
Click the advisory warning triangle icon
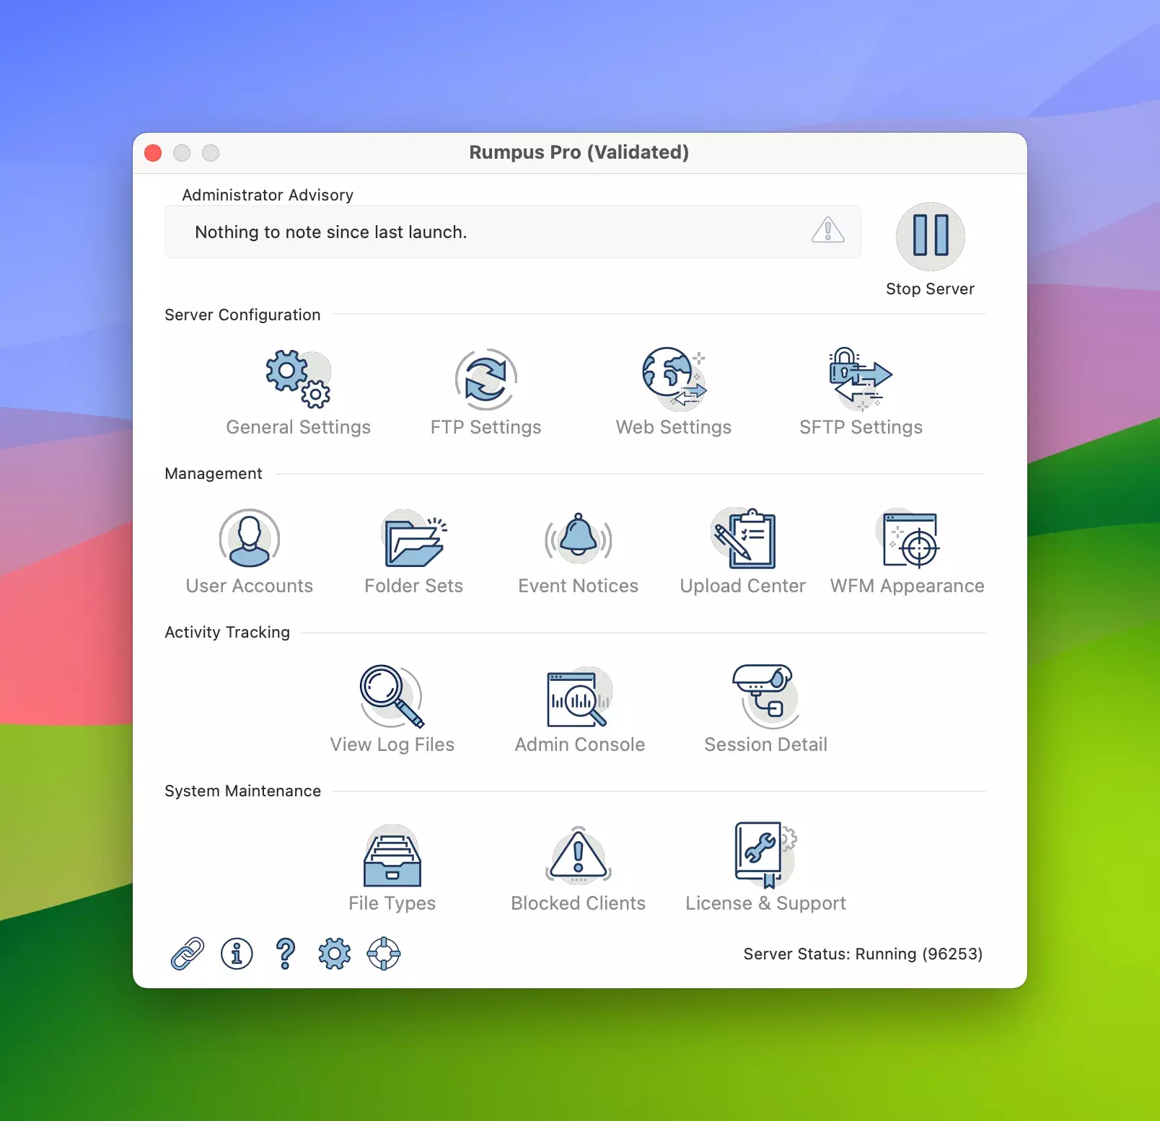click(827, 231)
